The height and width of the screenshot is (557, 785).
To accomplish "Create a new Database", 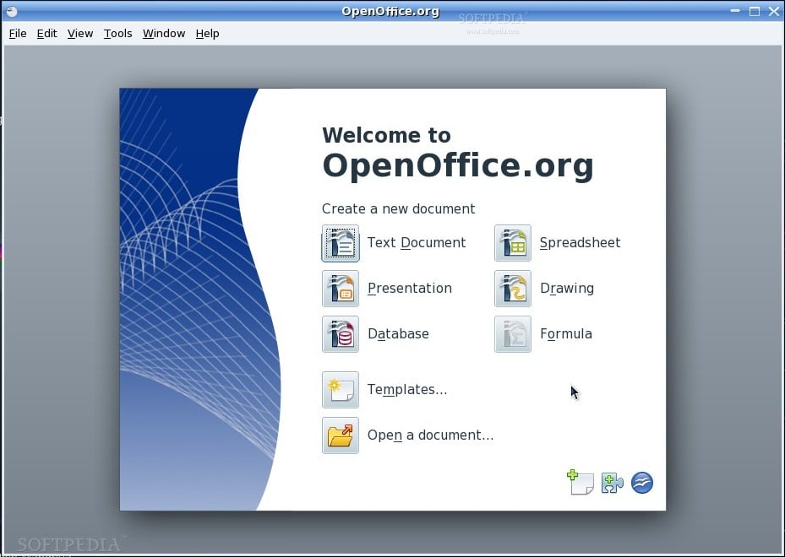I will [x=340, y=334].
